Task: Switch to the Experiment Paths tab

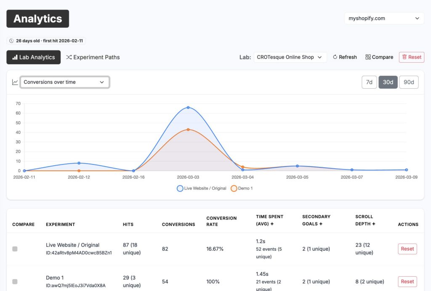Action: pyautogui.click(x=93, y=57)
